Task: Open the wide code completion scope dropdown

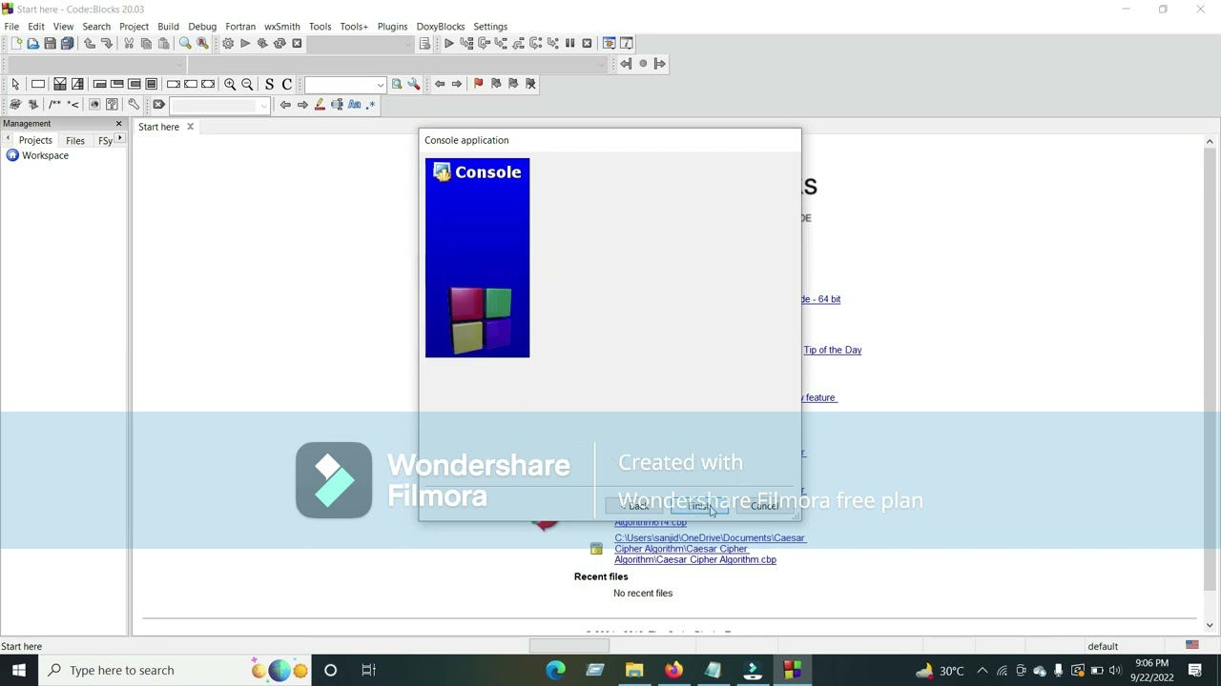Action: [x=397, y=64]
